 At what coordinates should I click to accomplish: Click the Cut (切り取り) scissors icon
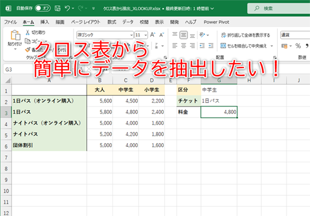[28, 32]
